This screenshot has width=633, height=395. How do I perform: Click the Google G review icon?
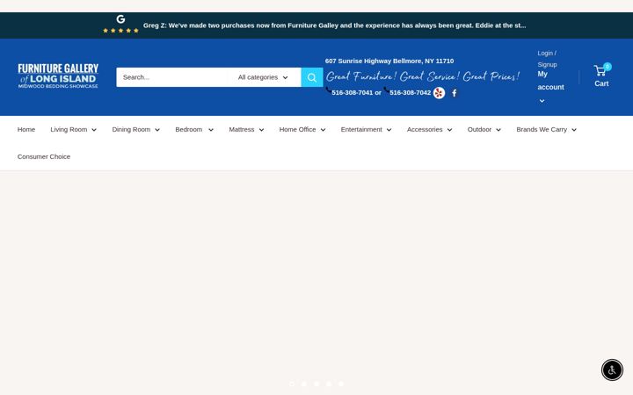[120, 19]
